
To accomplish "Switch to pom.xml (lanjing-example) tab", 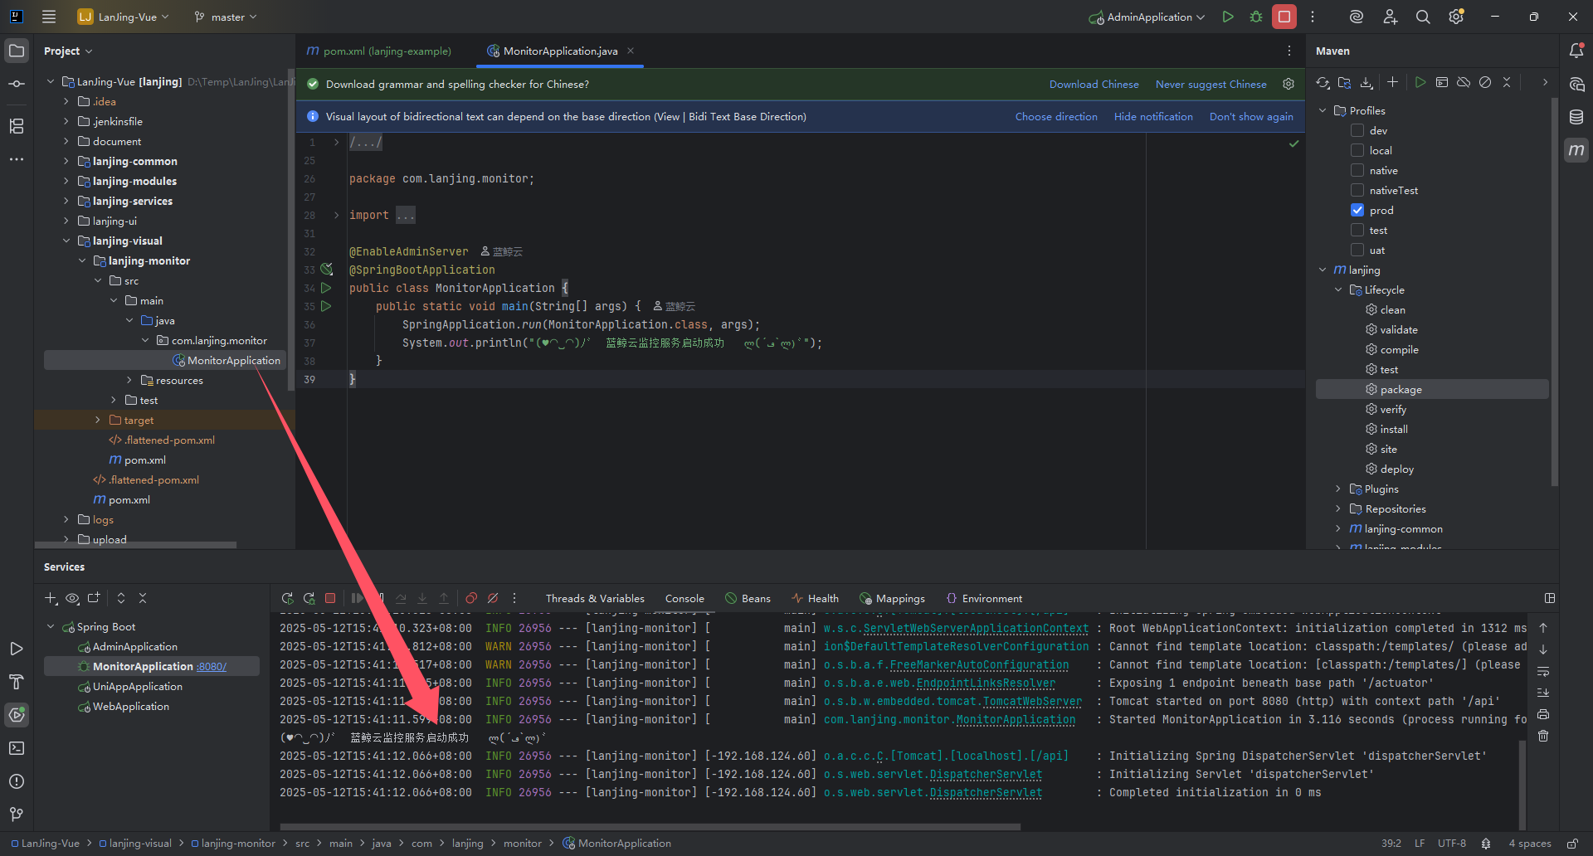I will point(379,51).
